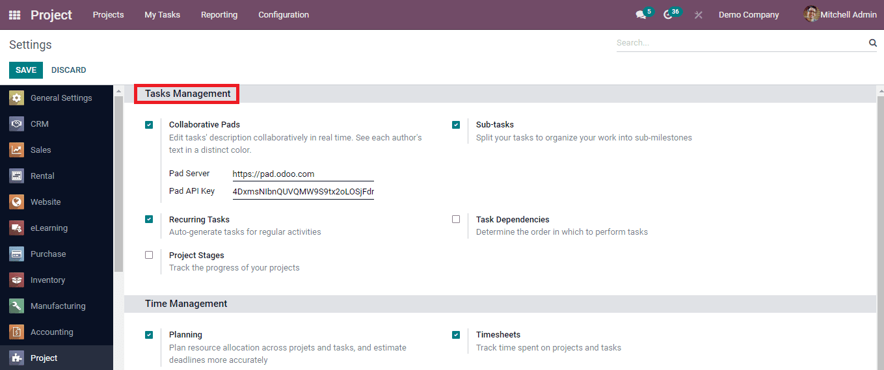Click the search magnifier icon

[x=872, y=43]
